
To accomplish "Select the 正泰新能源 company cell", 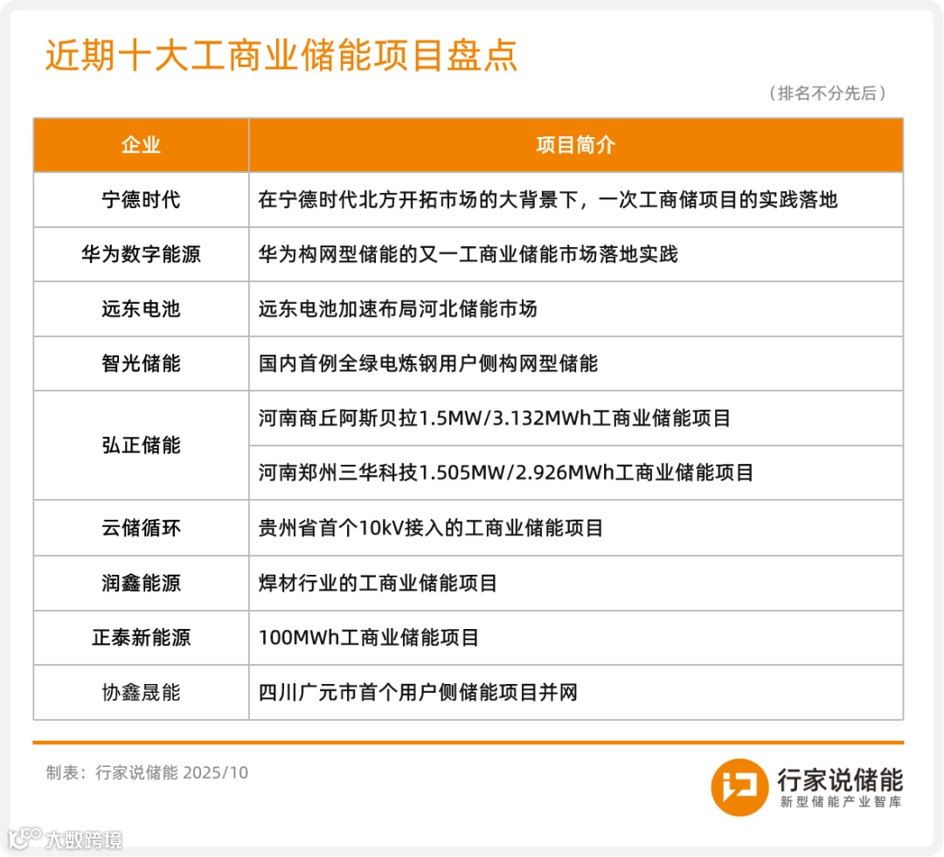I will (x=141, y=638).
